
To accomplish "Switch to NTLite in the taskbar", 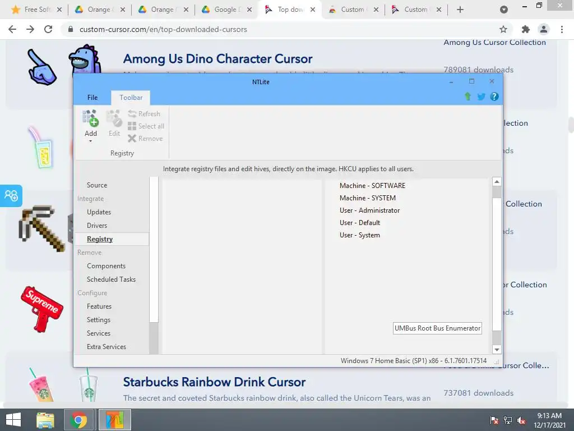I will coord(115,420).
